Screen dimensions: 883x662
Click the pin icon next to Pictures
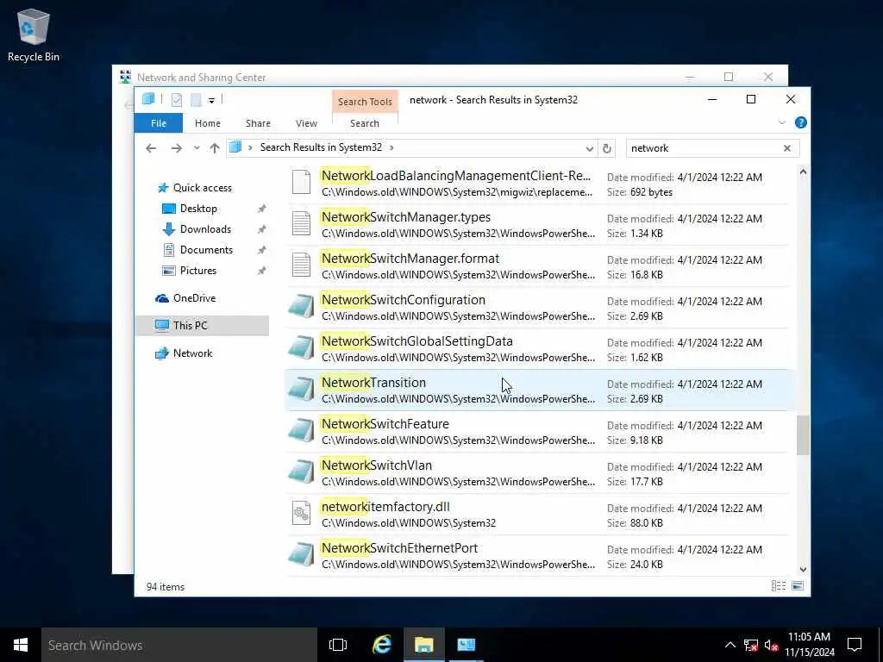click(x=261, y=271)
